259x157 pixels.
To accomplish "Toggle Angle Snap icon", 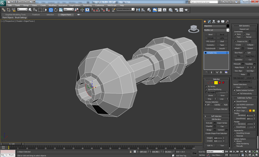I will 98,10.
